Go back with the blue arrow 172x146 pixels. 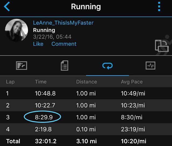[x=7, y=6]
